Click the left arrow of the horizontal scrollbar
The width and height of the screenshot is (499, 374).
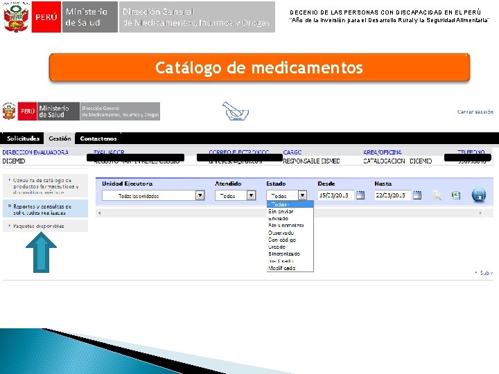point(100,213)
